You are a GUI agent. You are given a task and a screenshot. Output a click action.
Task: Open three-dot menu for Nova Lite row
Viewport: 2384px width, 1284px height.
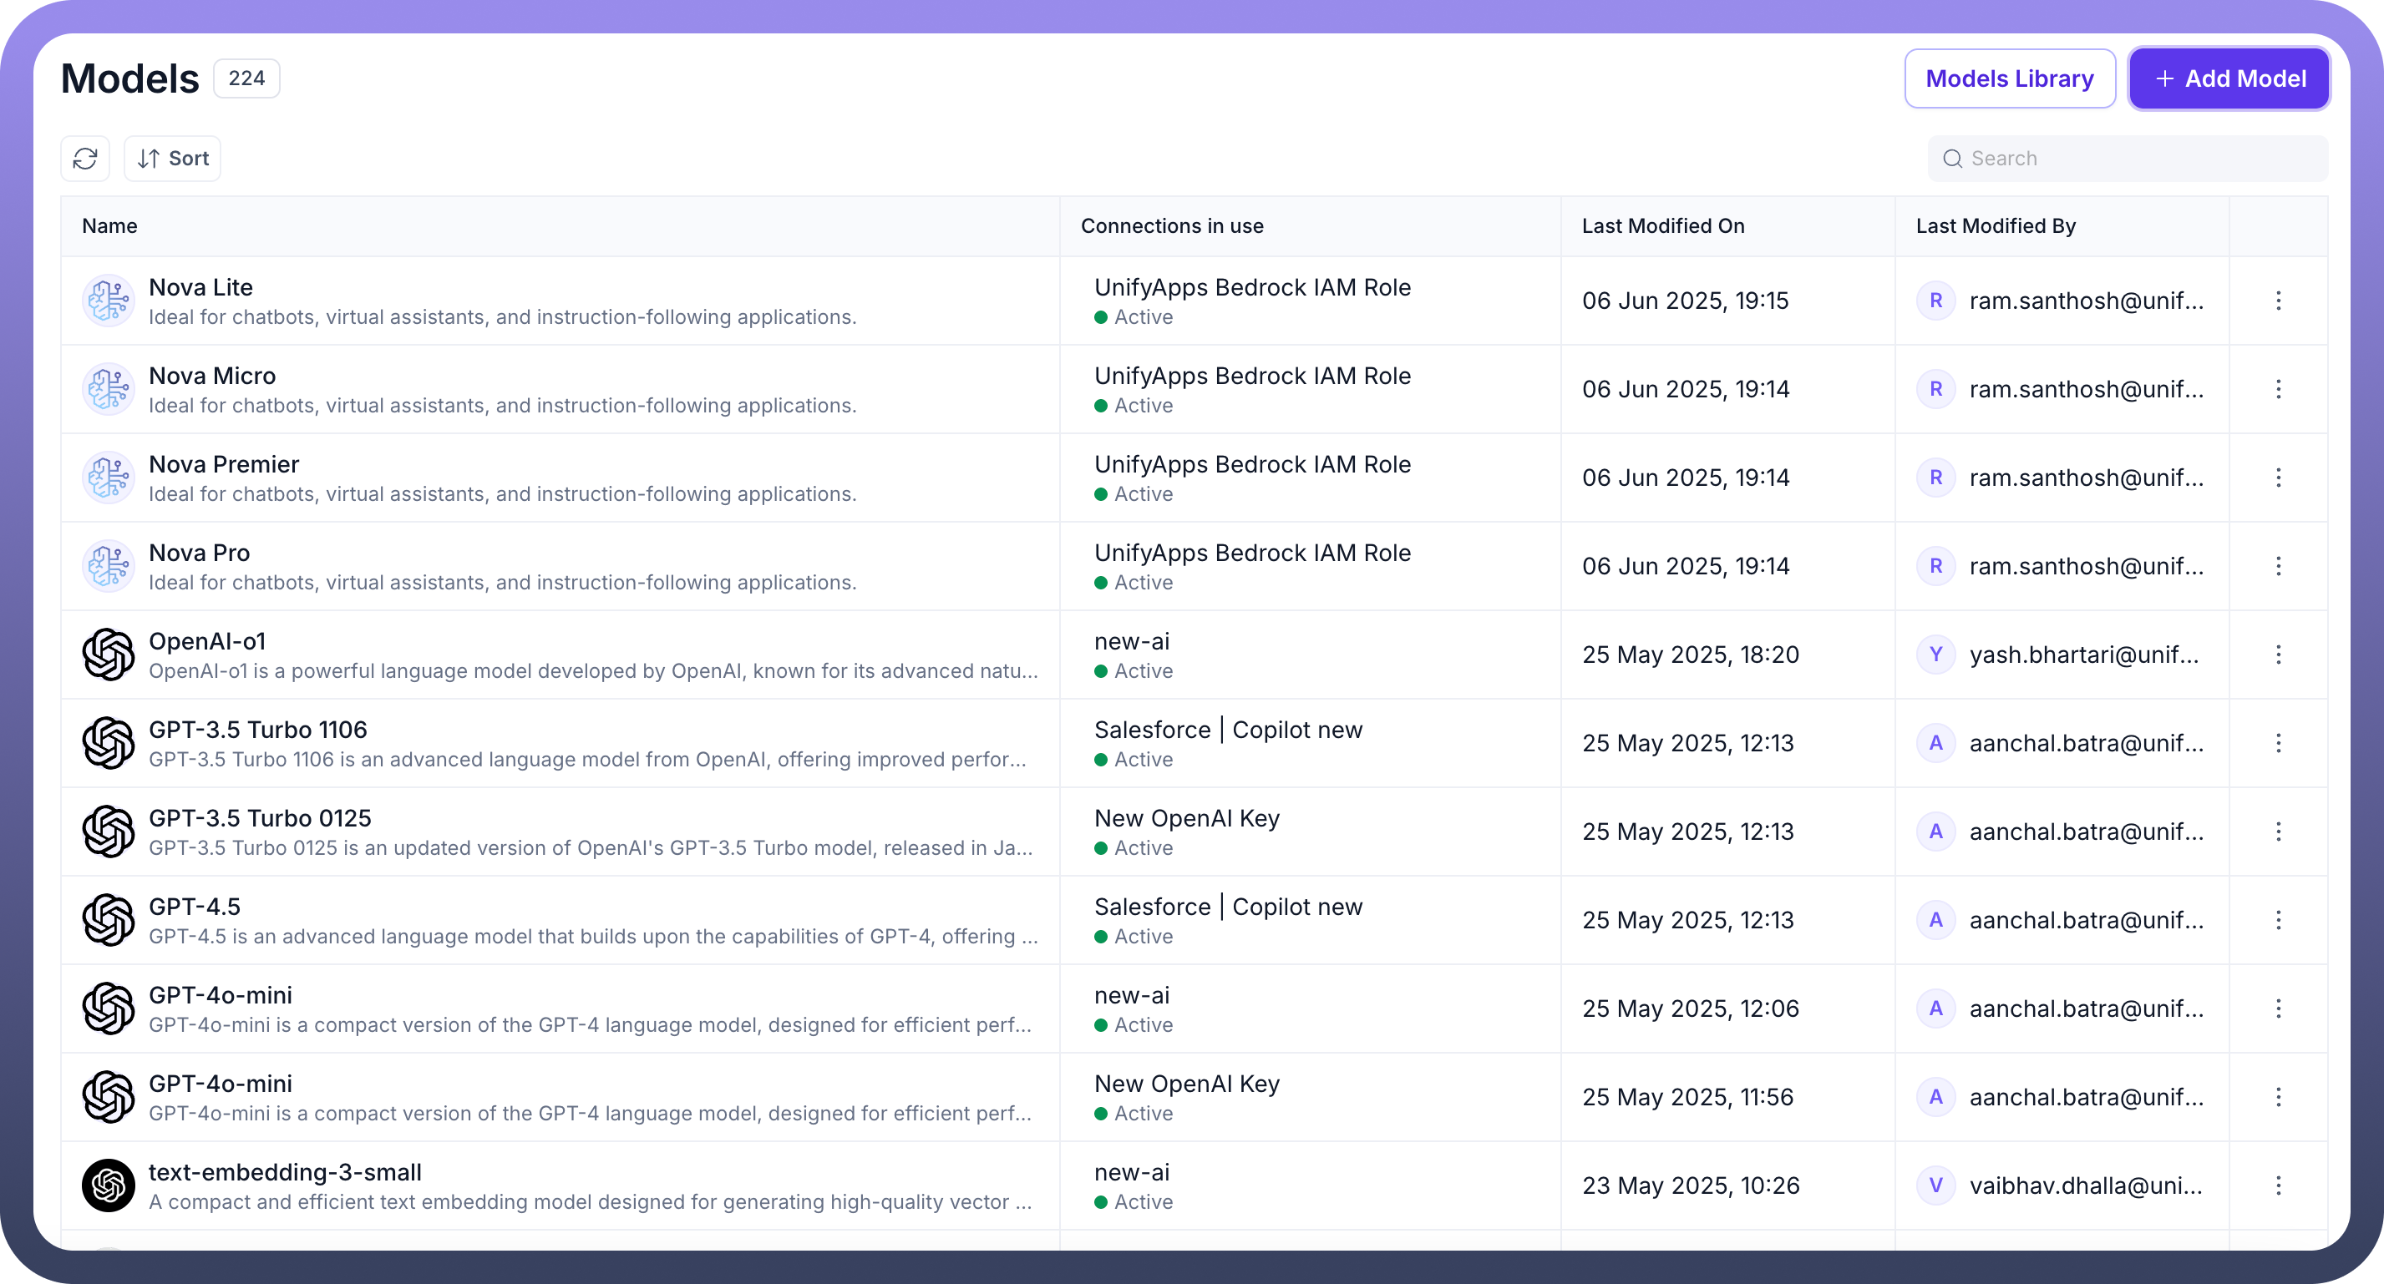point(2279,301)
